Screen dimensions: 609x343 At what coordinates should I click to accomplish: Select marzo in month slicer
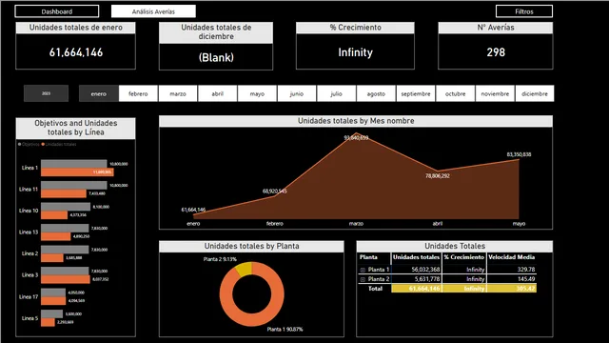coord(178,93)
